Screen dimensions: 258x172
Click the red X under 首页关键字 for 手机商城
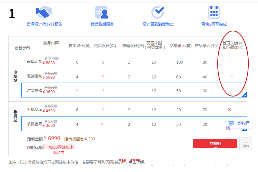click(229, 109)
